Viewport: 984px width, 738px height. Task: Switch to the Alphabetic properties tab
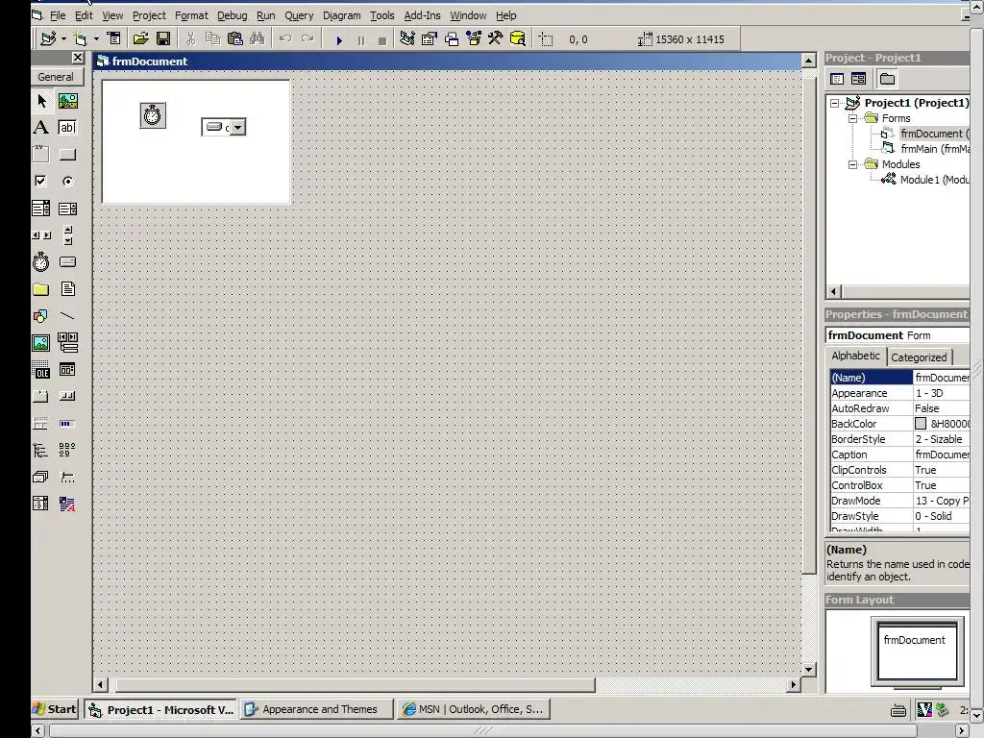[855, 356]
